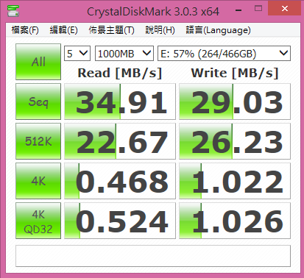Image resolution: width=304 pixels, height=278 pixels.
Task: Click the 4K QD32 read result 0.524
Action: 120,221
